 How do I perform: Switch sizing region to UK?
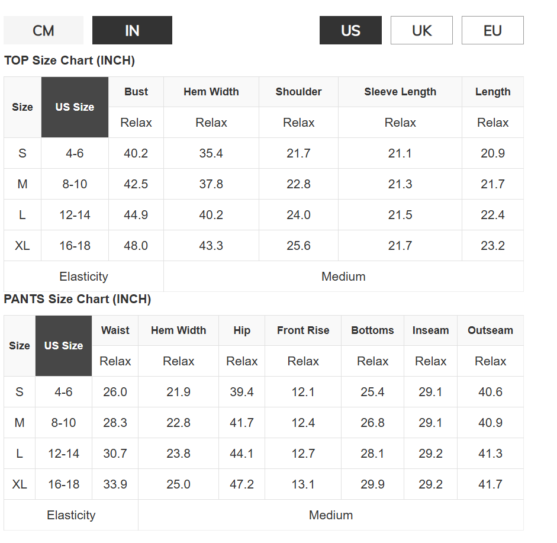[421, 30]
